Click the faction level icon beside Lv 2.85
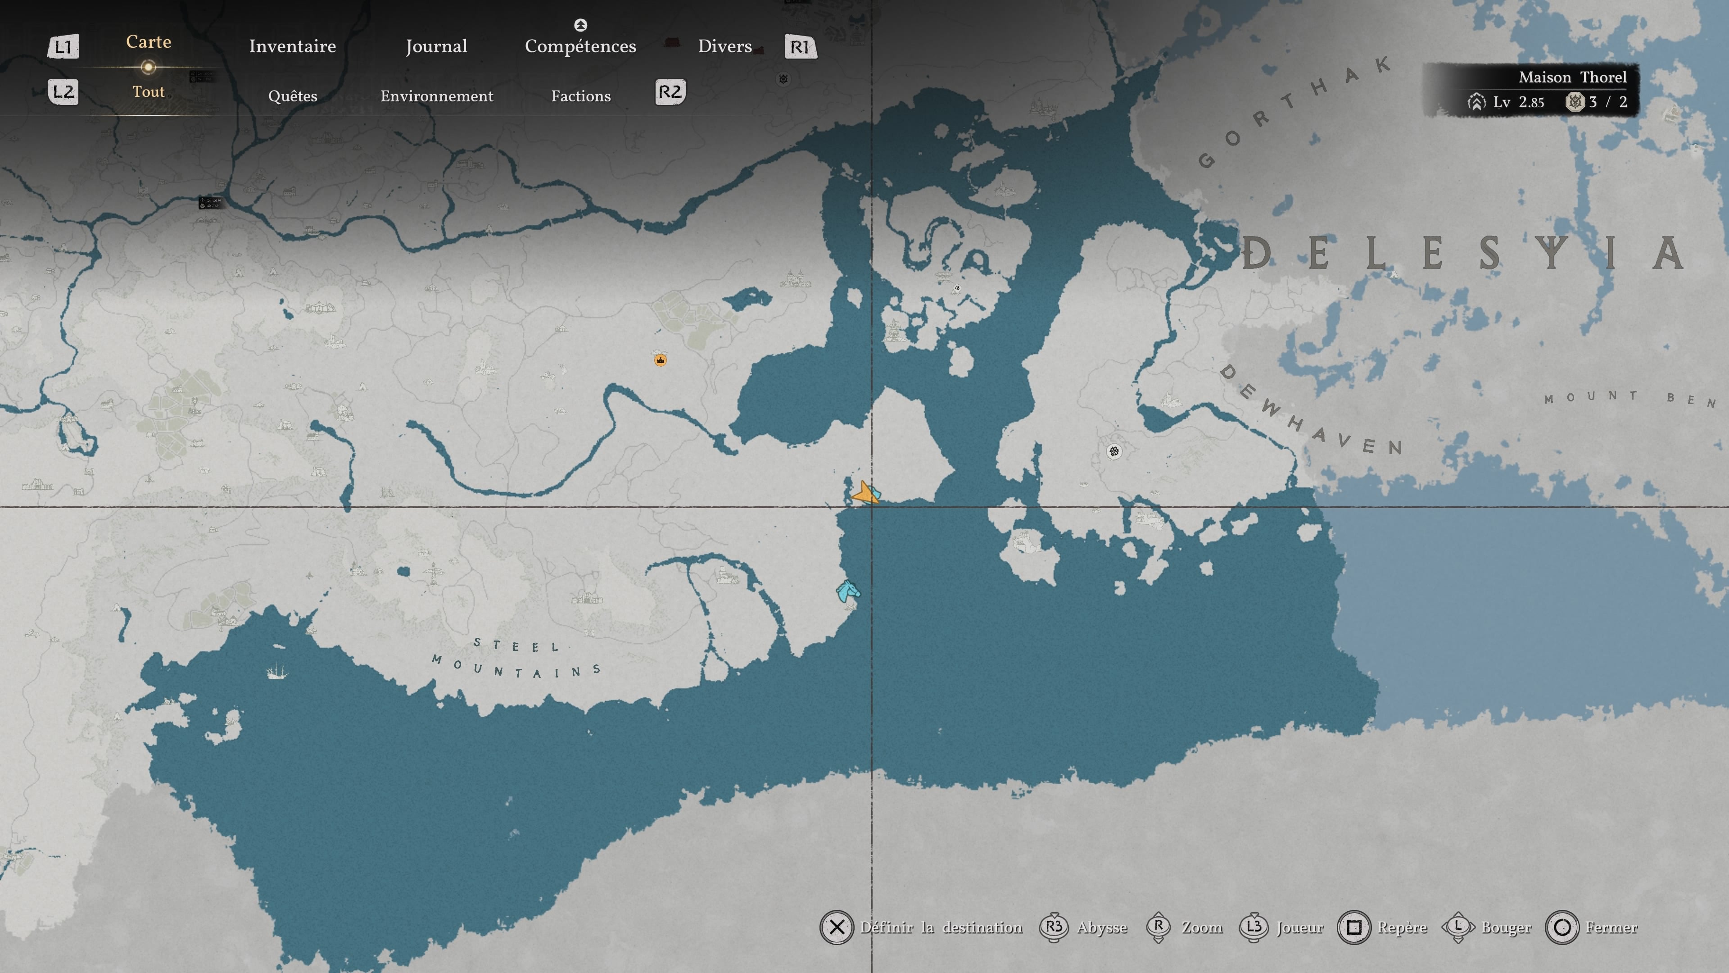The width and height of the screenshot is (1729, 973). pos(1477,102)
